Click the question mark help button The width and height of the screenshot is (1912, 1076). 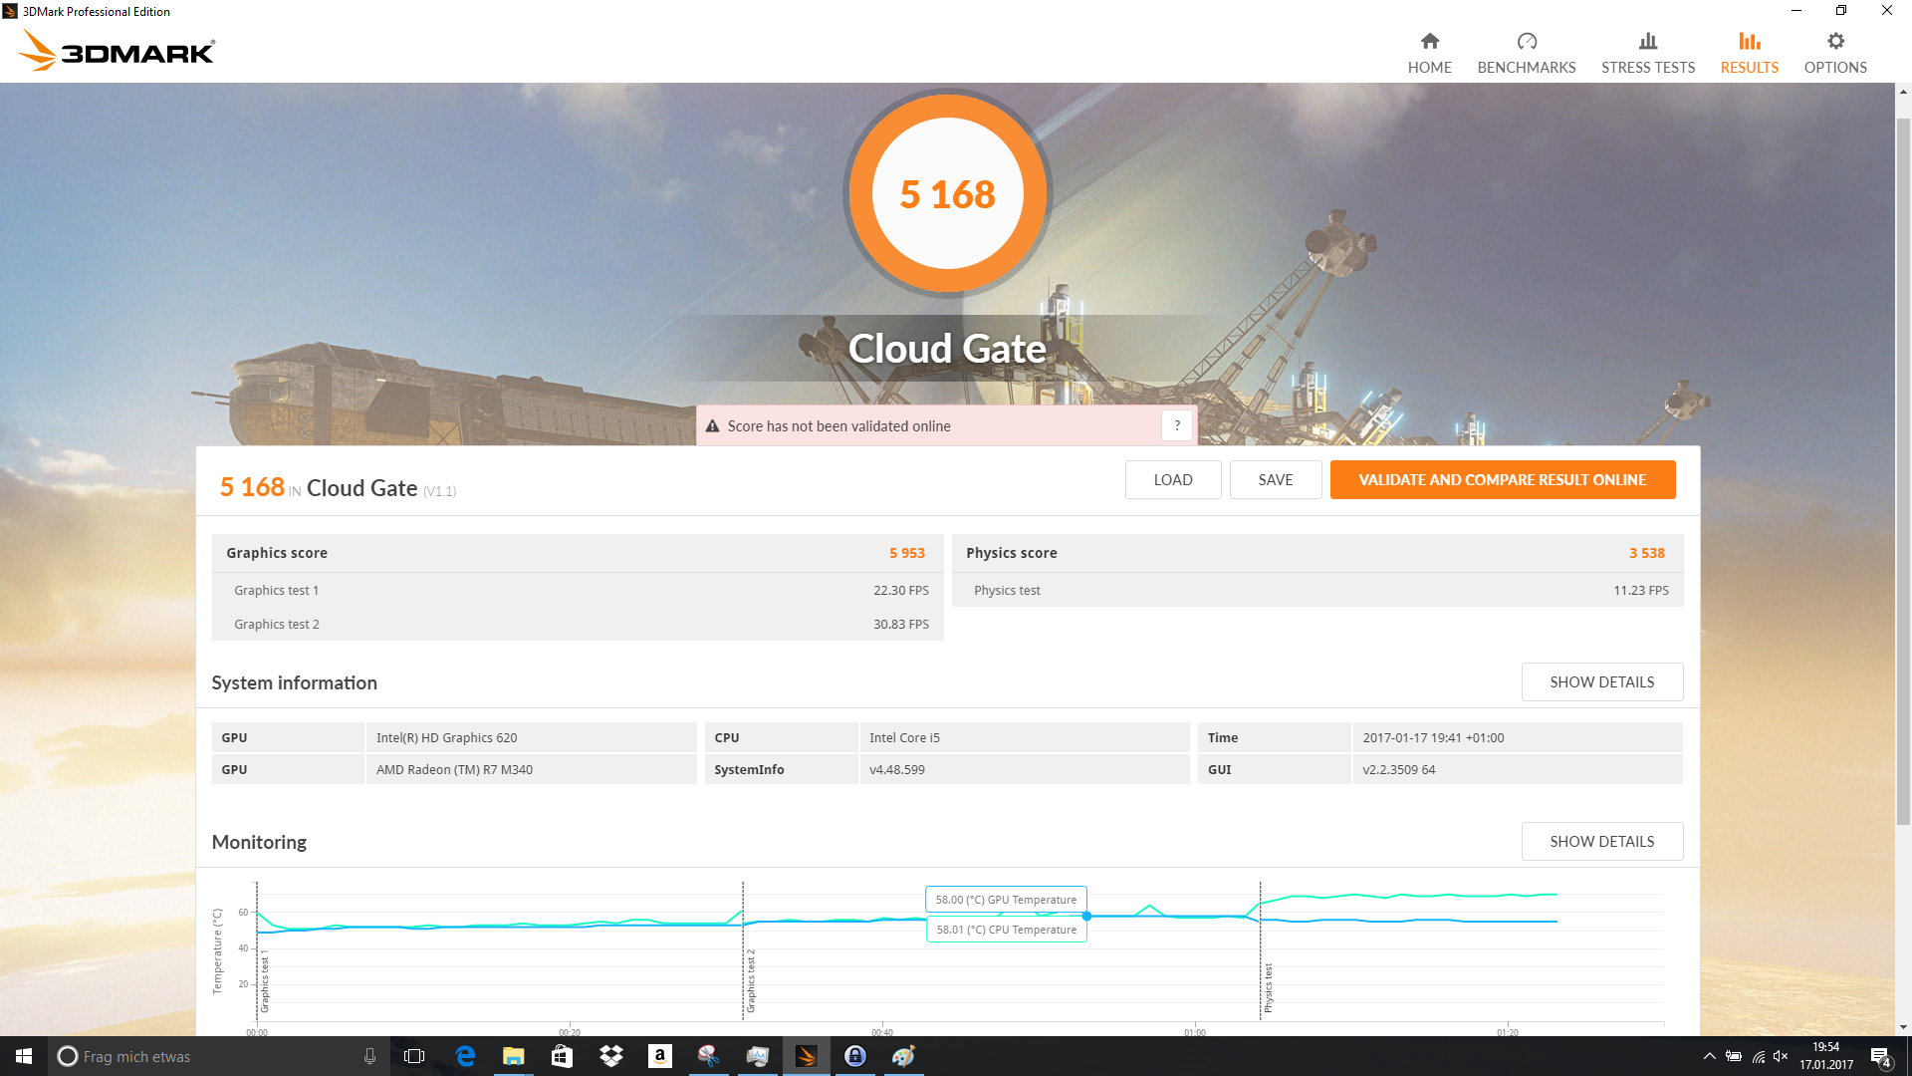click(x=1176, y=425)
